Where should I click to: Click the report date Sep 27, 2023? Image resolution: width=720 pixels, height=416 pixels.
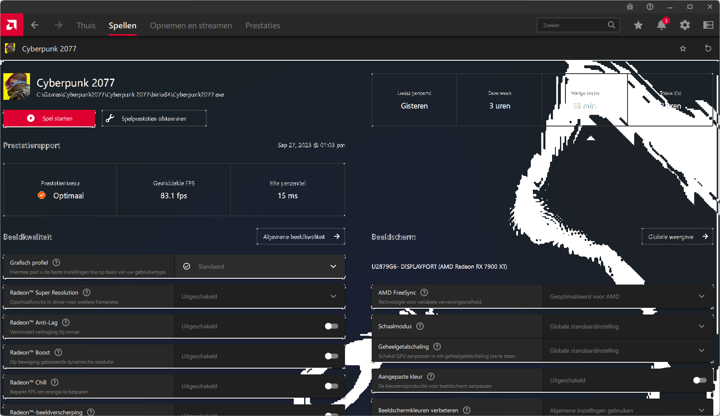pyautogui.click(x=311, y=145)
